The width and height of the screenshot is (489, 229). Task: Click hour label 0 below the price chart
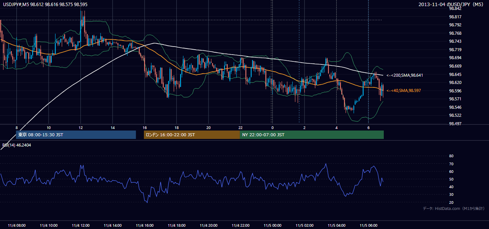click(272, 127)
